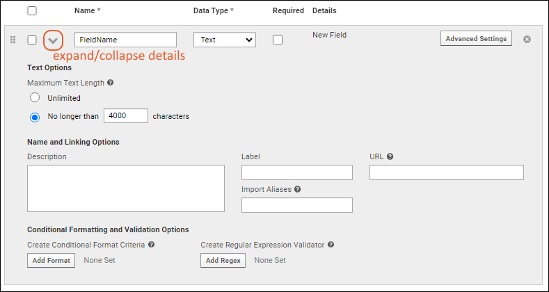
Task: Toggle the select-all header checkbox
Action: (x=32, y=11)
